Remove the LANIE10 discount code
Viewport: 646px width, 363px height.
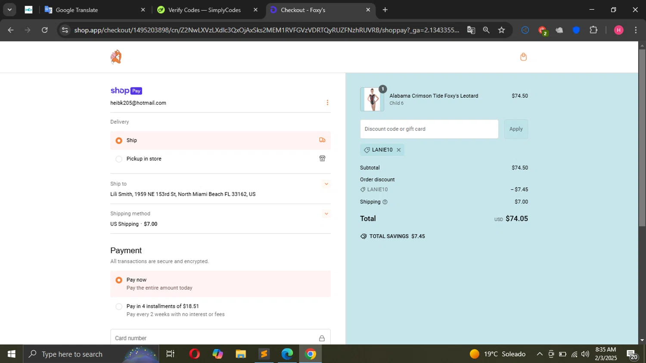(399, 150)
